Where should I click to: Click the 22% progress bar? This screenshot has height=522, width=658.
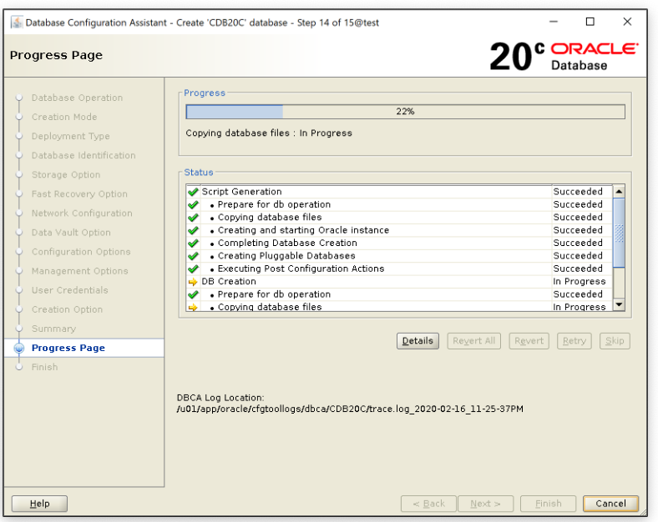405,112
